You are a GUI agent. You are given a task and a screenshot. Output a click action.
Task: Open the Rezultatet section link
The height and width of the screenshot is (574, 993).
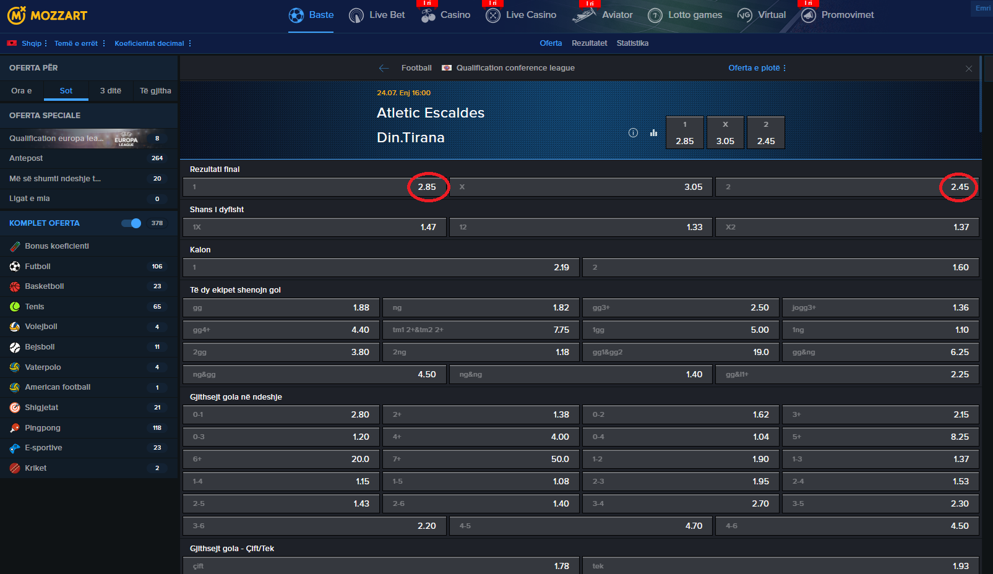click(x=589, y=43)
